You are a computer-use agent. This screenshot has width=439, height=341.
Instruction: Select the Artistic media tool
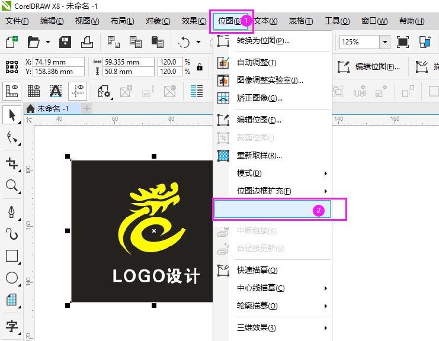point(12,234)
